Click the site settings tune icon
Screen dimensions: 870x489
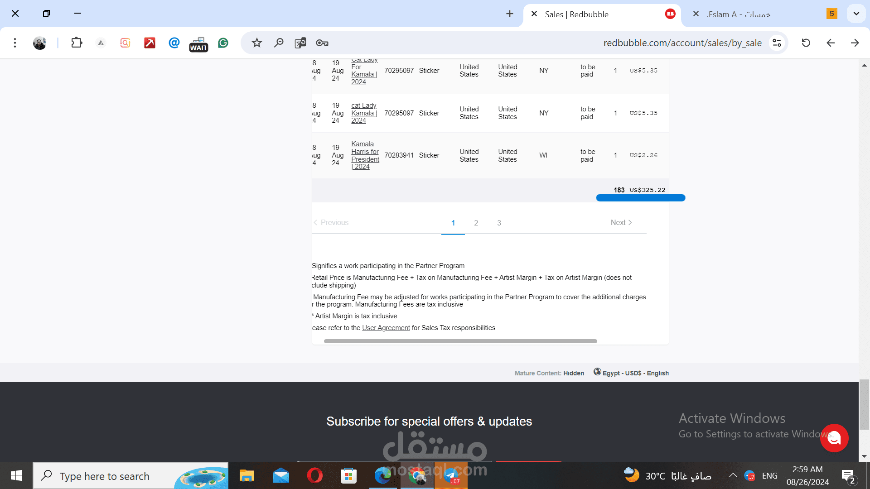(x=777, y=43)
